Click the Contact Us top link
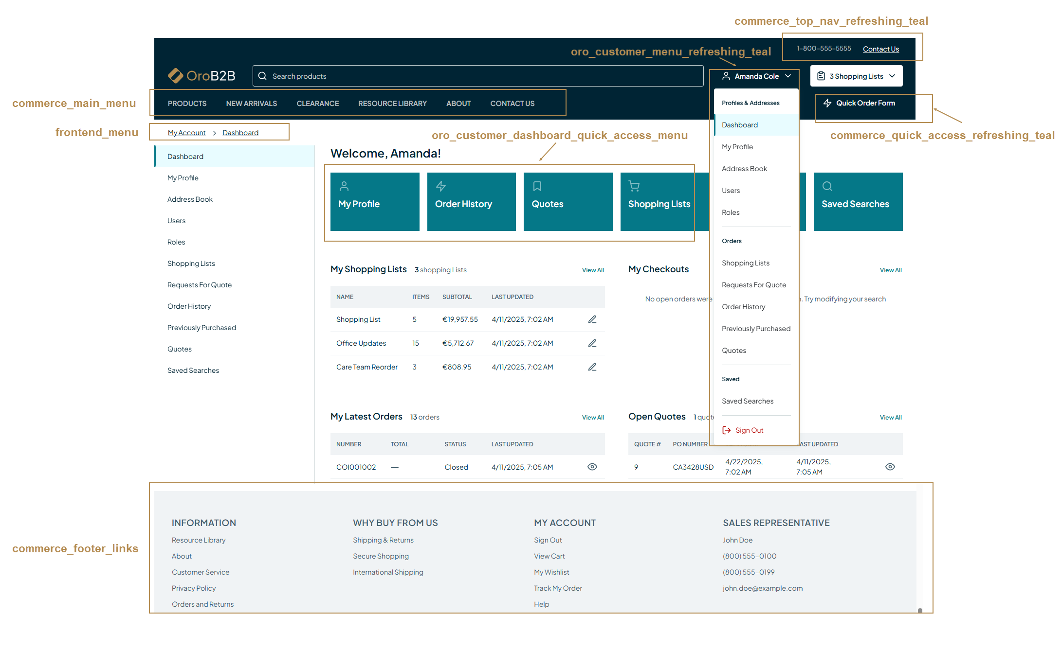This screenshot has width=1062, height=650. tap(880, 49)
